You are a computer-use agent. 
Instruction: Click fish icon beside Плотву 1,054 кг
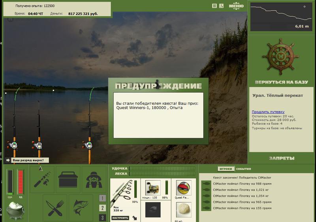[x=206, y=196]
